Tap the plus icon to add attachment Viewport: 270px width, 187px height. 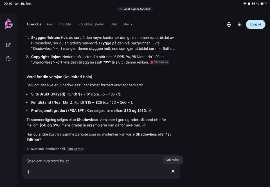[28, 172]
